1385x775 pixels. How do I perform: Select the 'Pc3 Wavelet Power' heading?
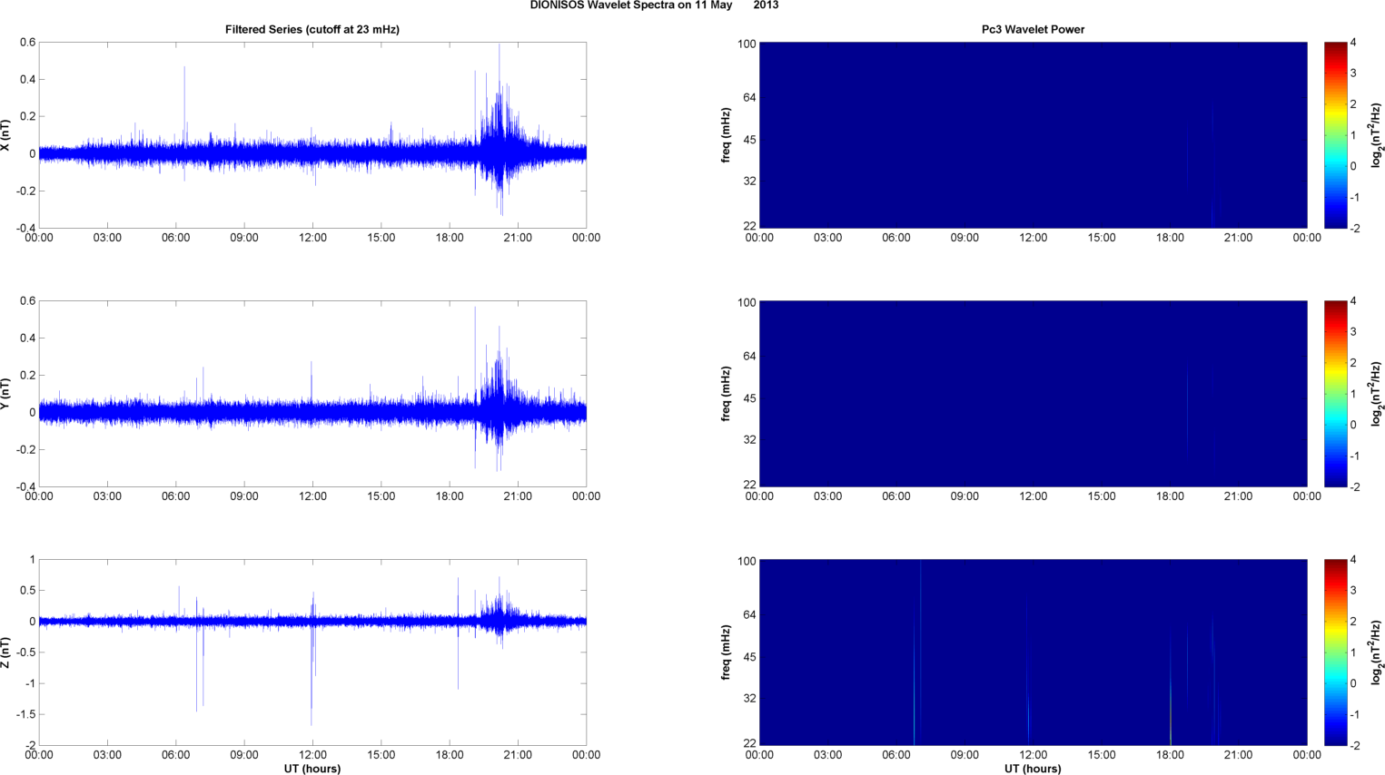1033,29
